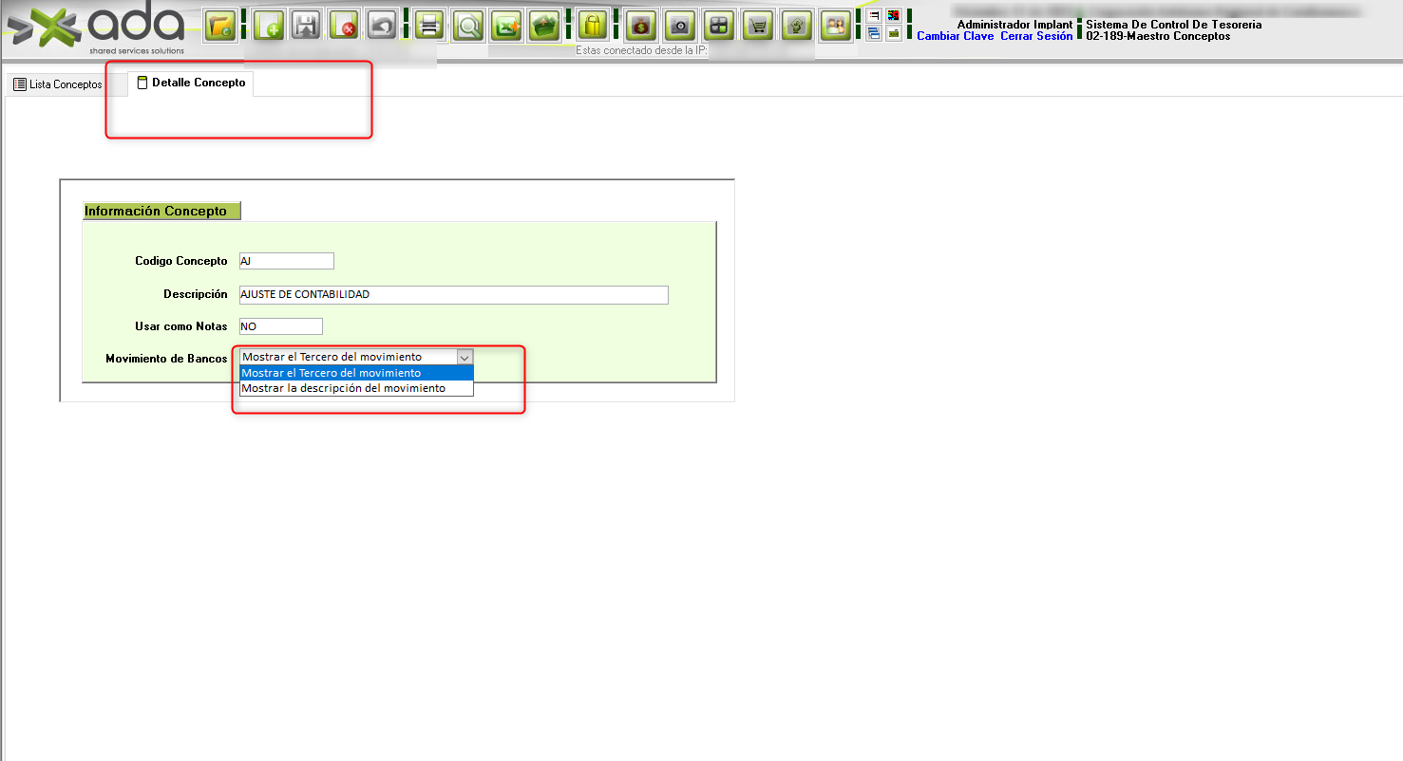1403x761 pixels.
Task: Click the users icon in toolbar
Action: pyautogui.click(x=835, y=26)
